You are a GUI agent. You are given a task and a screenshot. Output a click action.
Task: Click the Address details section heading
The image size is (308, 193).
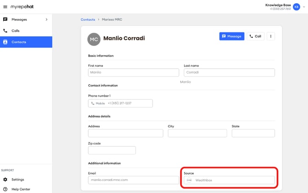tap(99, 116)
